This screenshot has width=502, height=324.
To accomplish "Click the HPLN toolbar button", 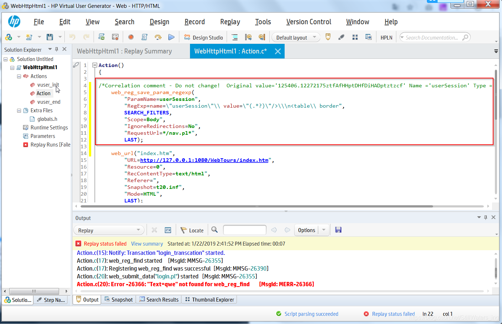I will pos(386,37).
